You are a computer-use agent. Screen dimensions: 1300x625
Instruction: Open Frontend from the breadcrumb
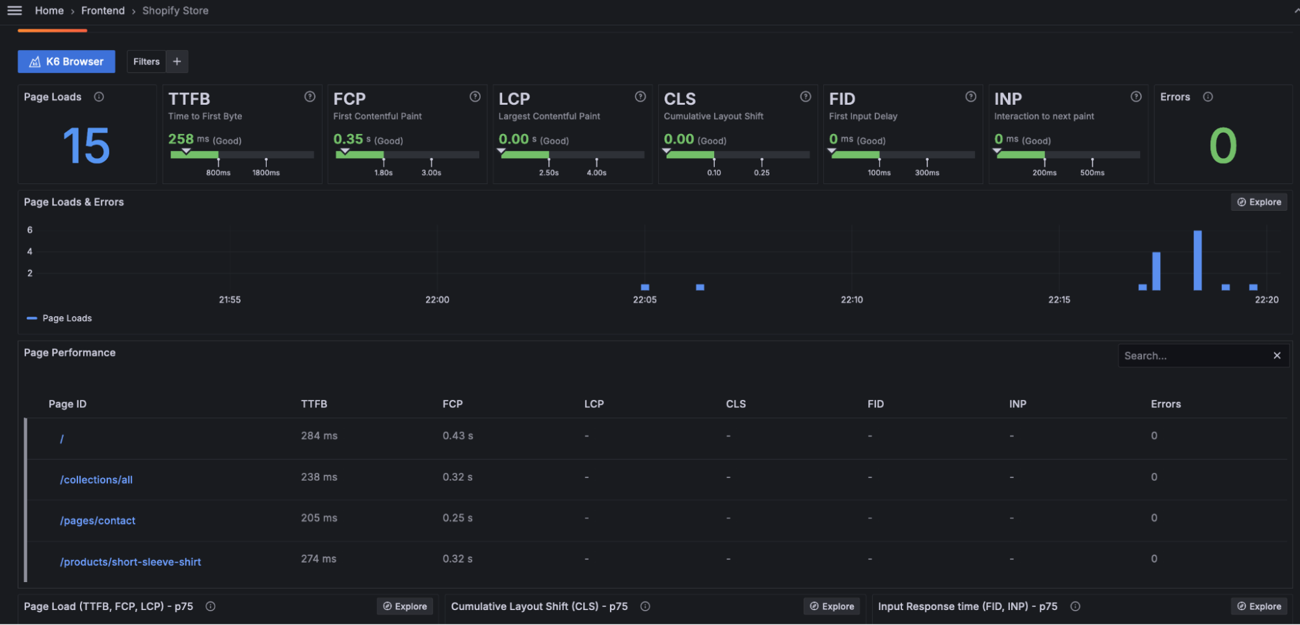pyautogui.click(x=103, y=10)
